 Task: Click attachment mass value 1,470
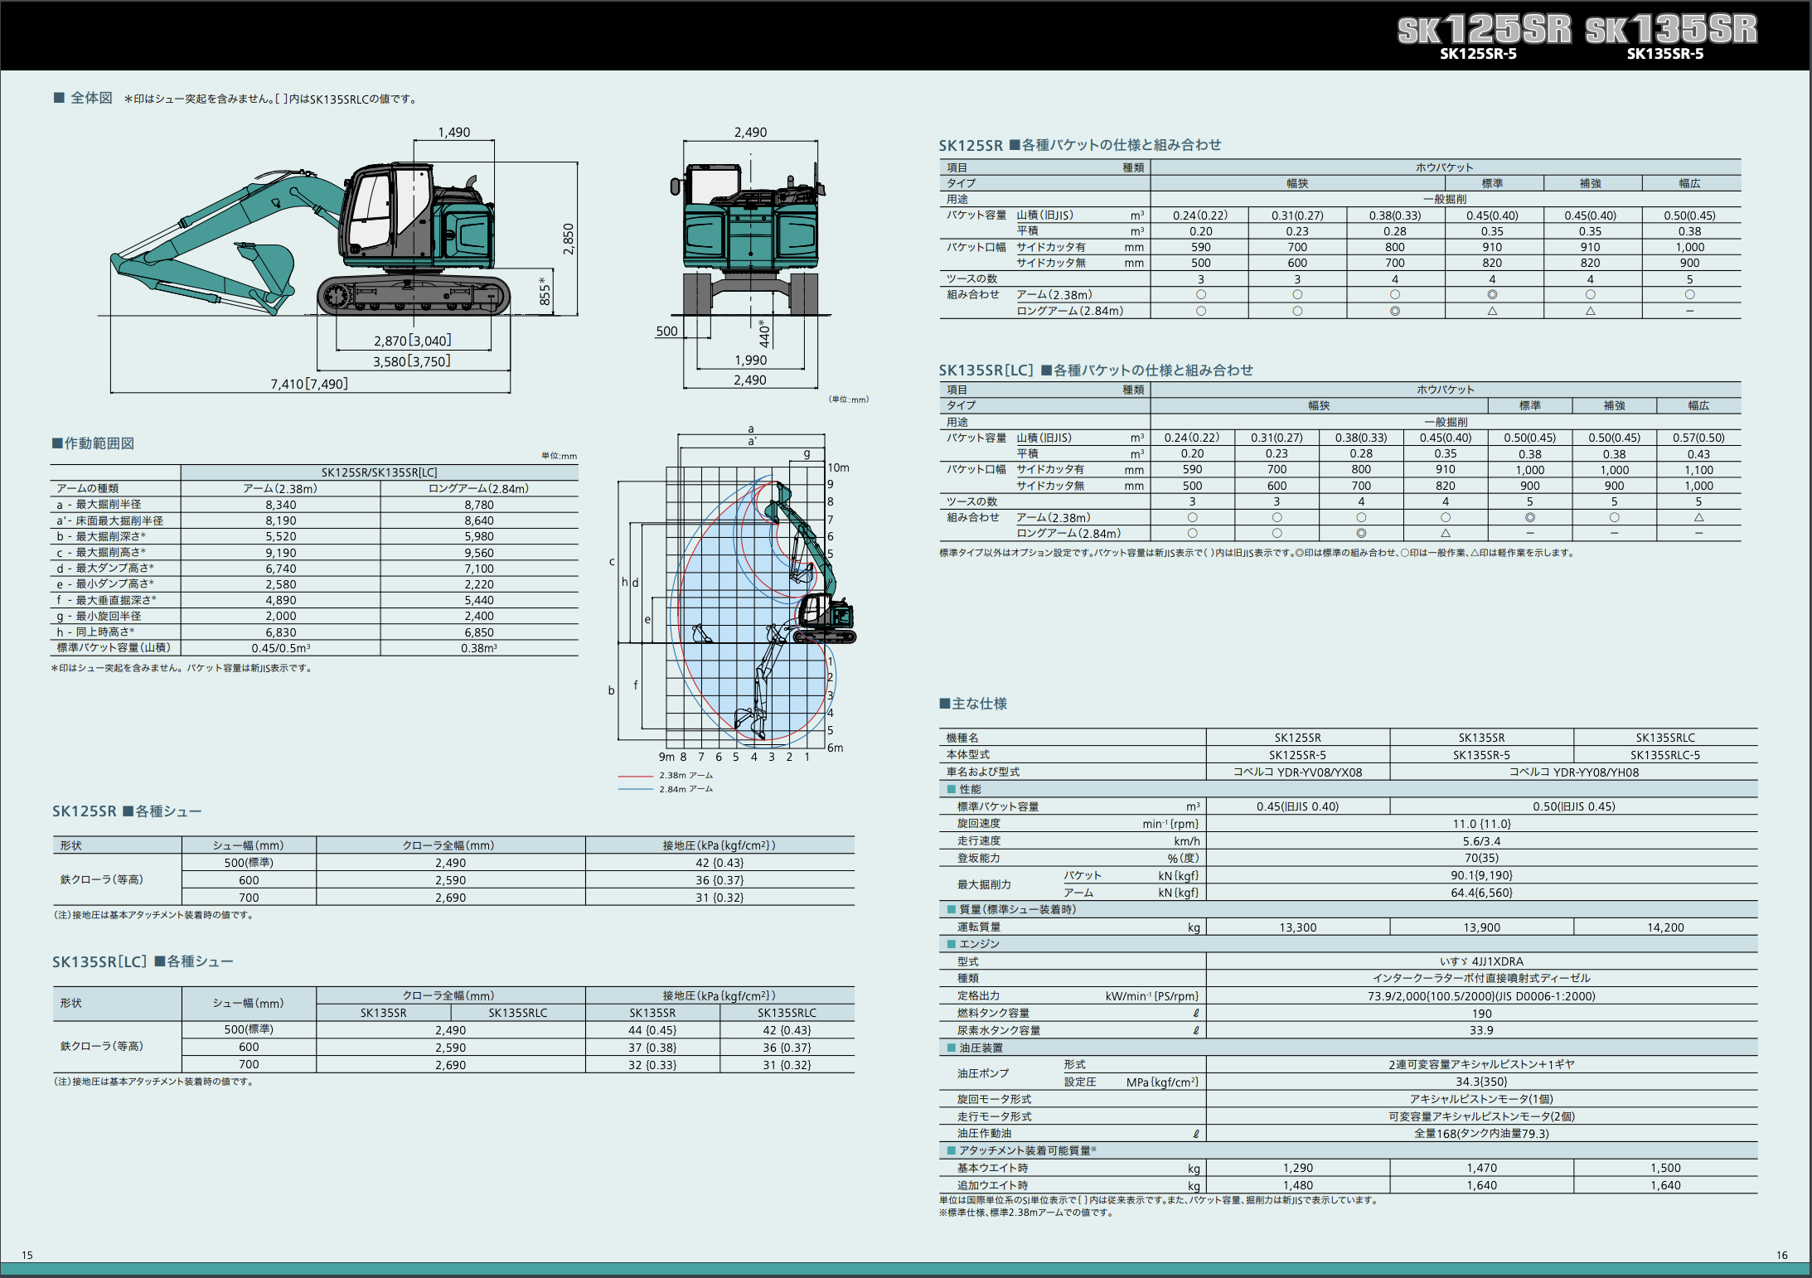click(x=1481, y=1168)
